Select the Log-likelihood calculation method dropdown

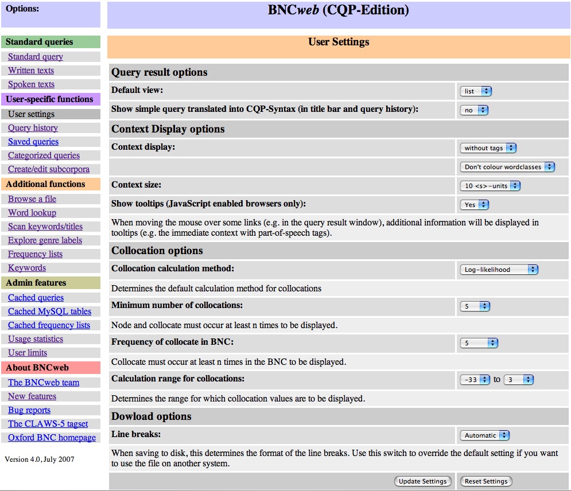(499, 270)
